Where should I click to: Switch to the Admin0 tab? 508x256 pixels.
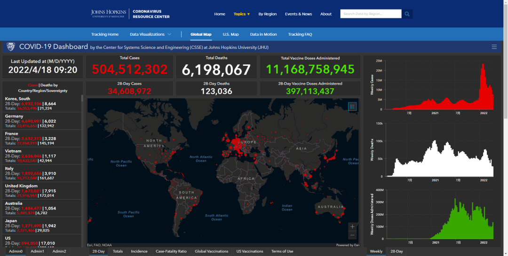pyautogui.click(x=16, y=251)
